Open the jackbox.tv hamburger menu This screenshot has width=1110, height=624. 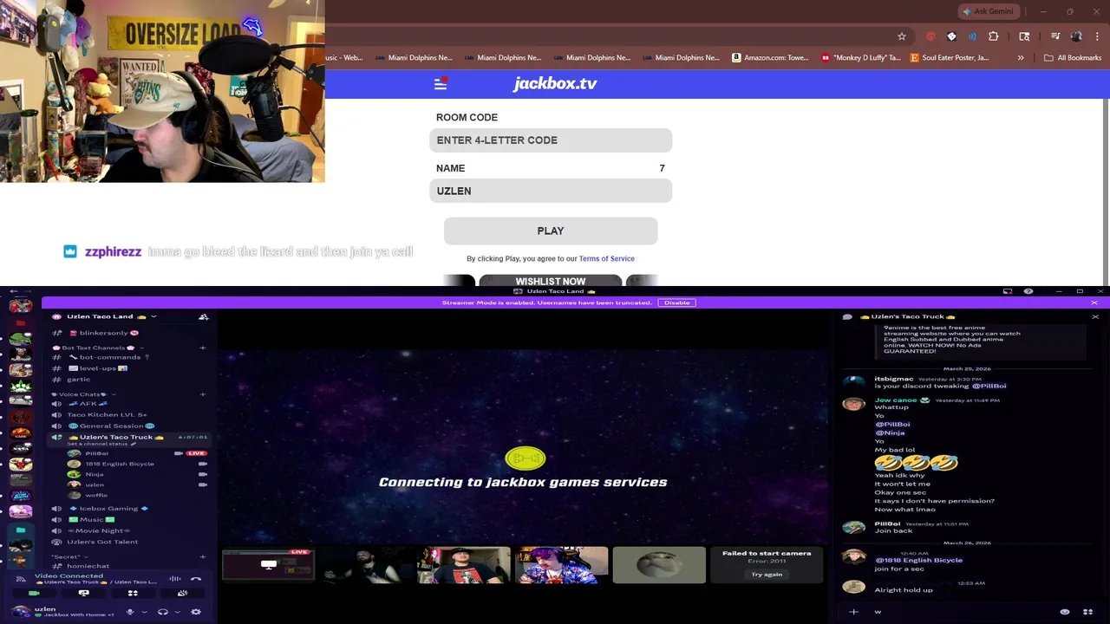(441, 84)
